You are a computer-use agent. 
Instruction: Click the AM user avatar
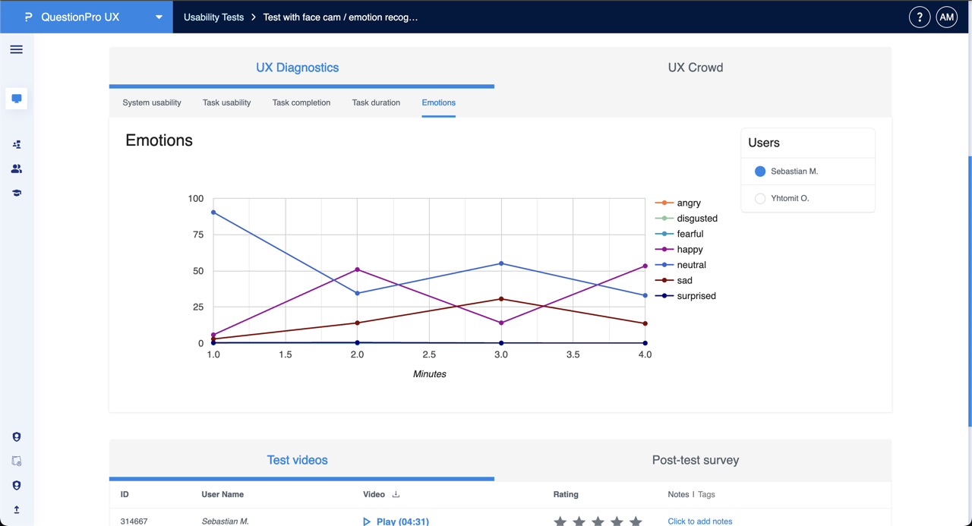(x=946, y=17)
